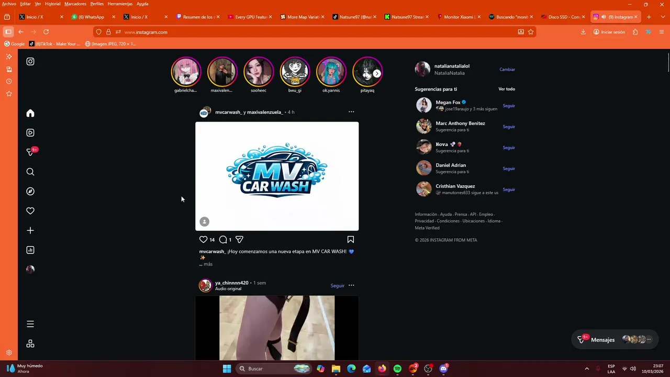
Task: Open MV Car Wash post image
Action: (x=277, y=176)
